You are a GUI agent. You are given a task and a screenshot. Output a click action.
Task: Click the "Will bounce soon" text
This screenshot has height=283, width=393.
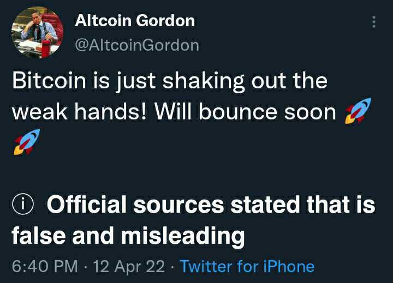(245, 112)
